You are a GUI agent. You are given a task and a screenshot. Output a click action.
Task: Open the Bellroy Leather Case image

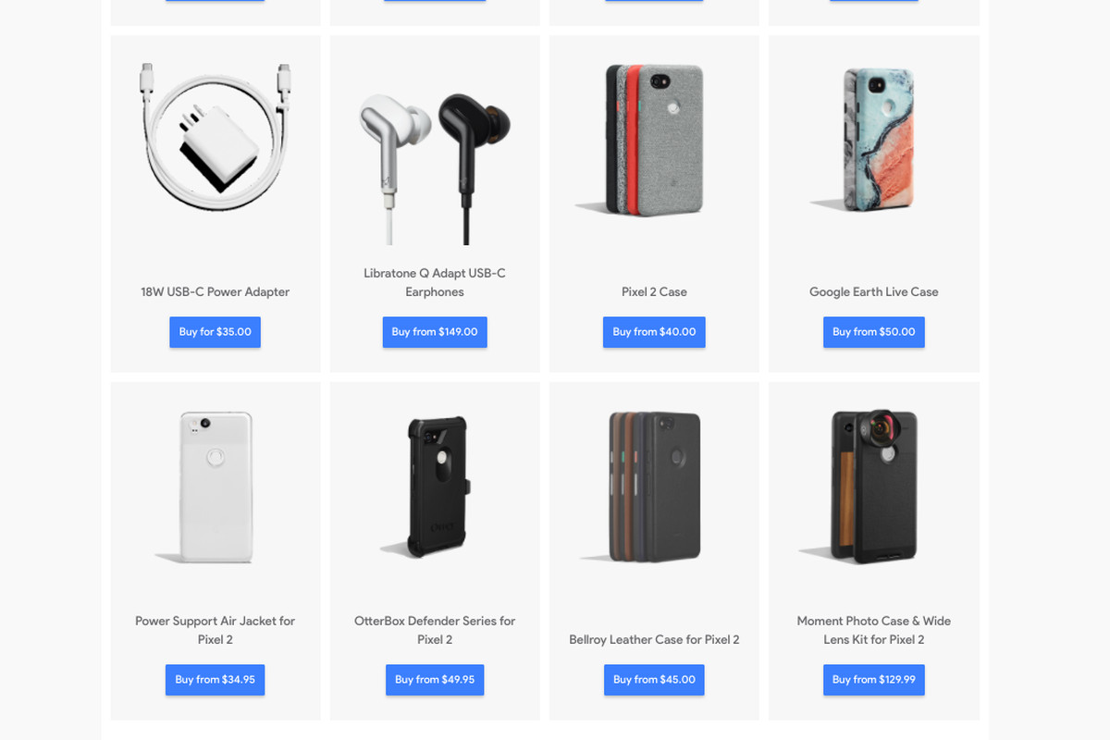point(647,487)
